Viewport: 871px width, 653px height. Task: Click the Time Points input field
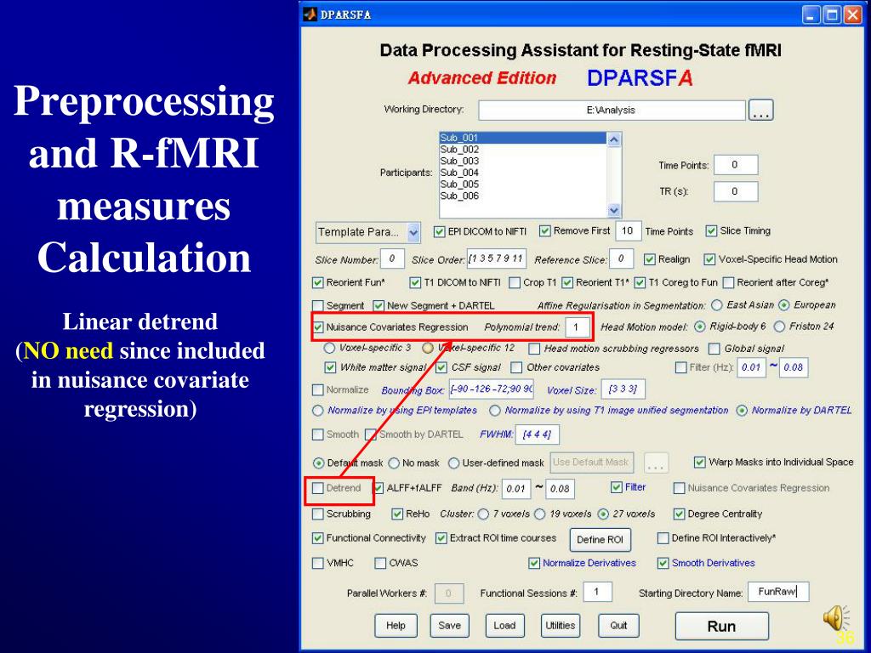click(736, 165)
